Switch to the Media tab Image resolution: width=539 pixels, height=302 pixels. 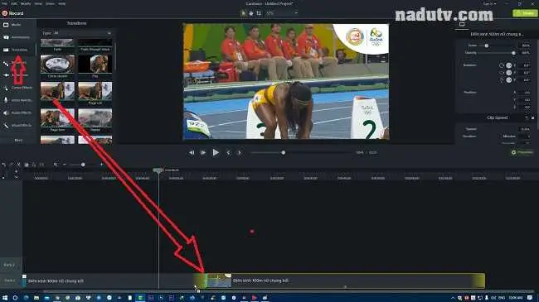pyautogui.click(x=18, y=25)
